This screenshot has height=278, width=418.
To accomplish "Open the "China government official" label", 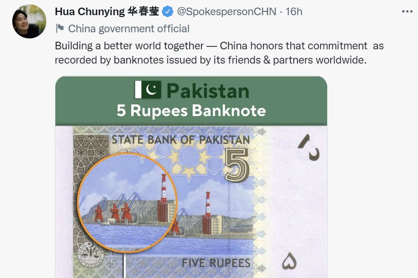I will pos(129,28).
